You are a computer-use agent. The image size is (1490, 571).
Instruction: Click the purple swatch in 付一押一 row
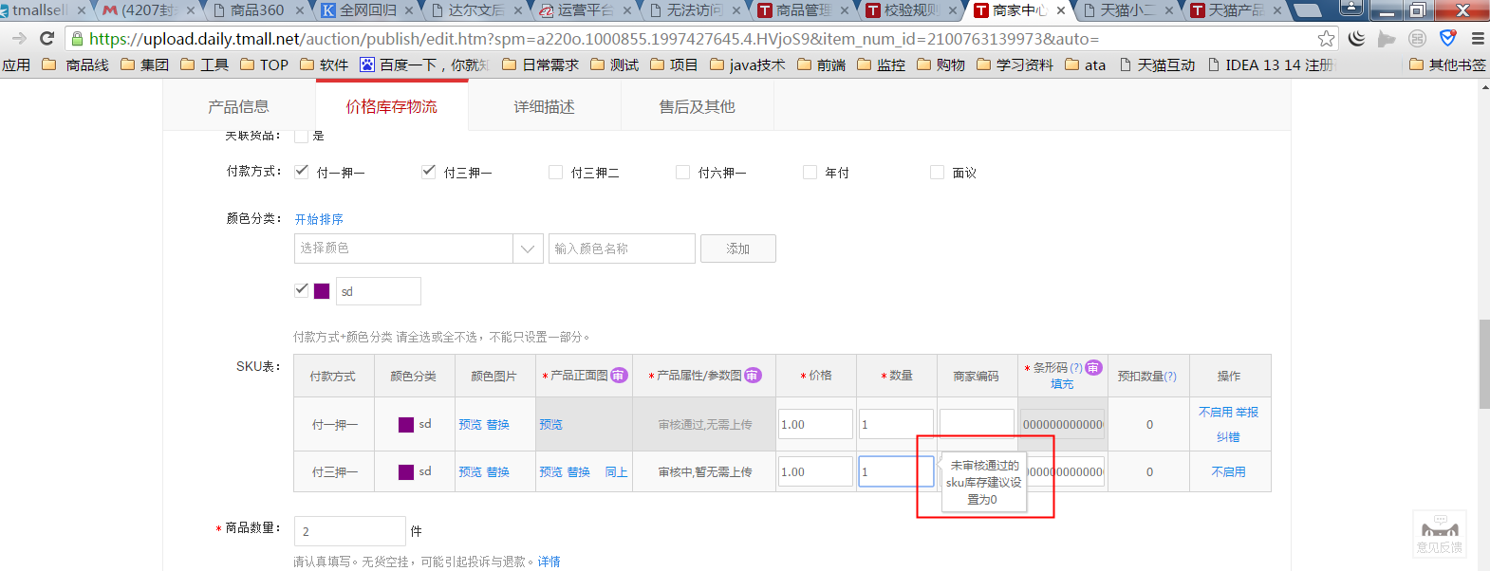(x=406, y=425)
